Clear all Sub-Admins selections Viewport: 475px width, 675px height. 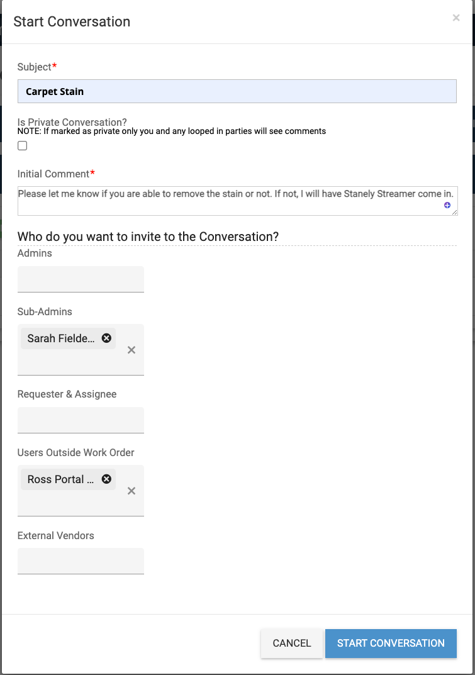pyautogui.click(x=131, y=350)
